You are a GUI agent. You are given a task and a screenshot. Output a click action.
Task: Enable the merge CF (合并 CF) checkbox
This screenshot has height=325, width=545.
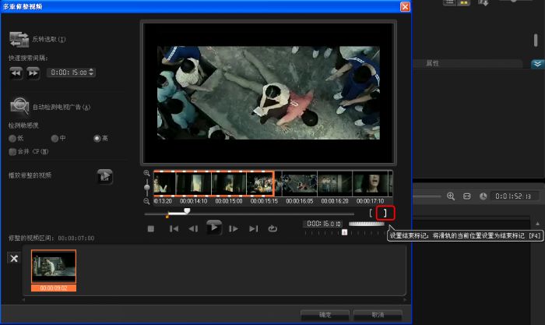[x=12, y=151]
